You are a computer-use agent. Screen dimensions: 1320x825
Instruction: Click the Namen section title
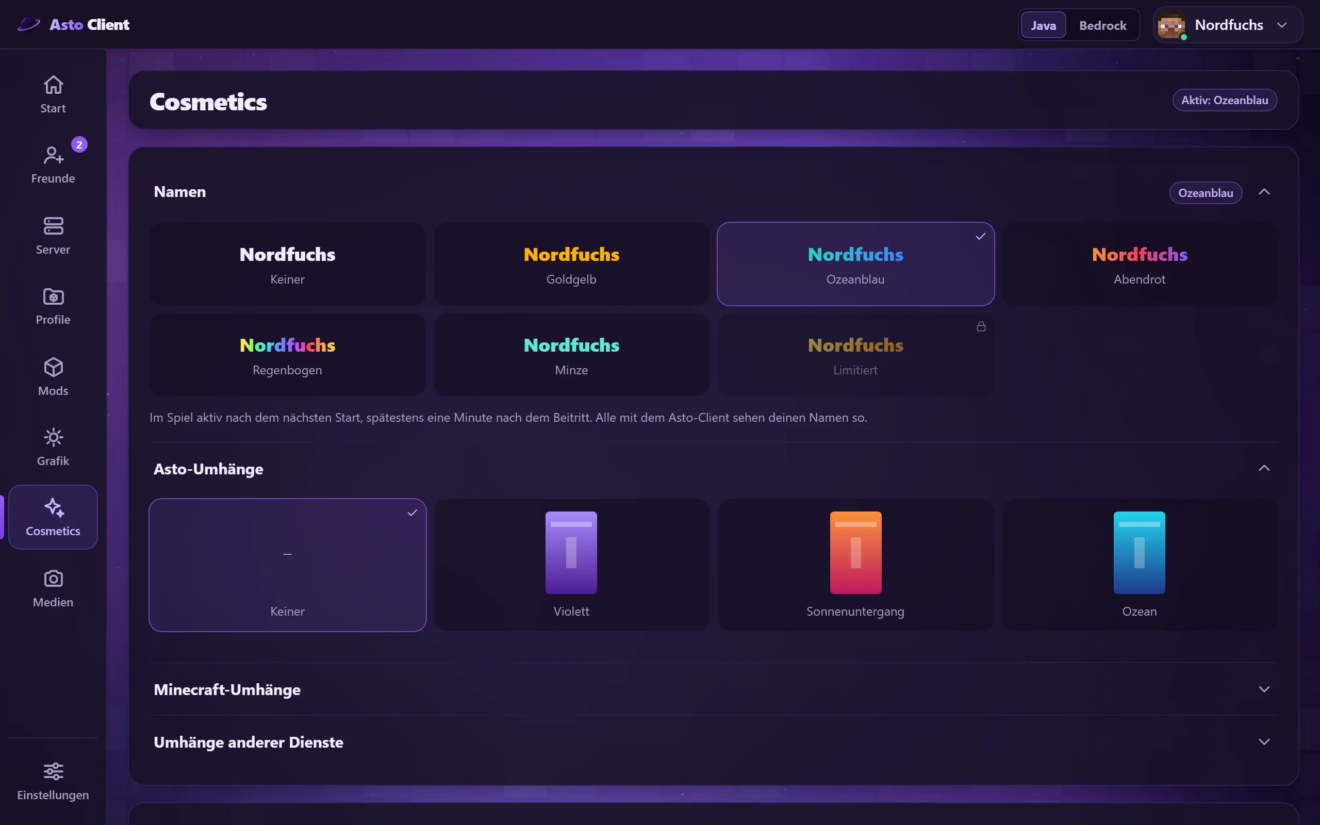coord(180,192)
